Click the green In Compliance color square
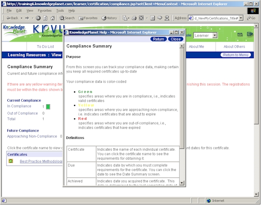The width and height of the screenshot is (261, 205). click(x=48, y=106)
